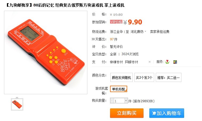Click the 网银支付 payment link

tap(131, 62)
